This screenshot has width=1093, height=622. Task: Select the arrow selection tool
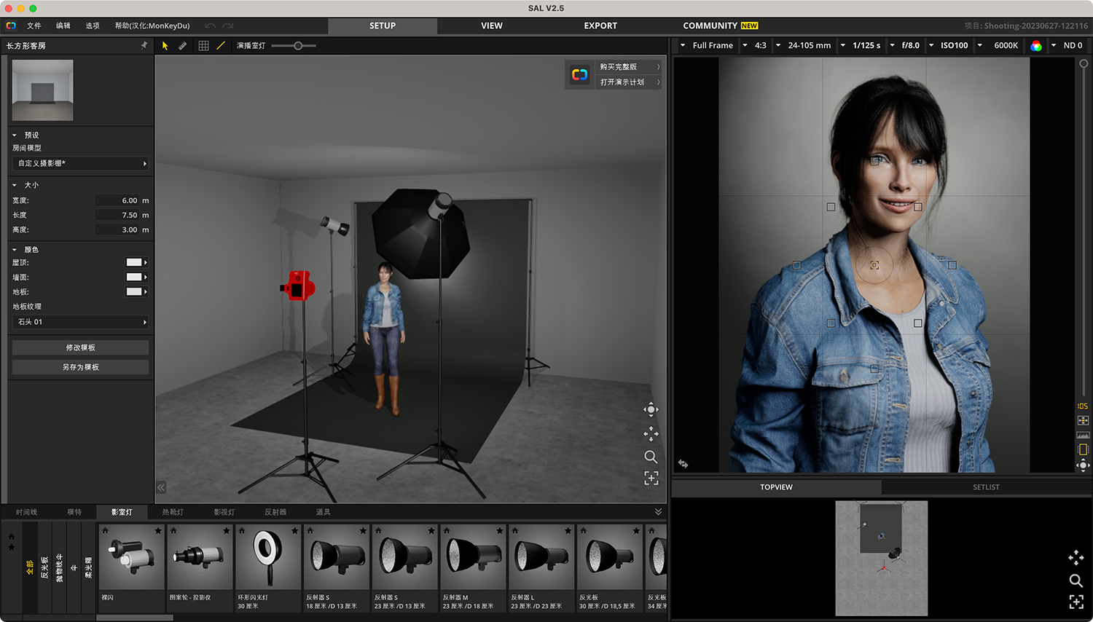coord(165,45)
